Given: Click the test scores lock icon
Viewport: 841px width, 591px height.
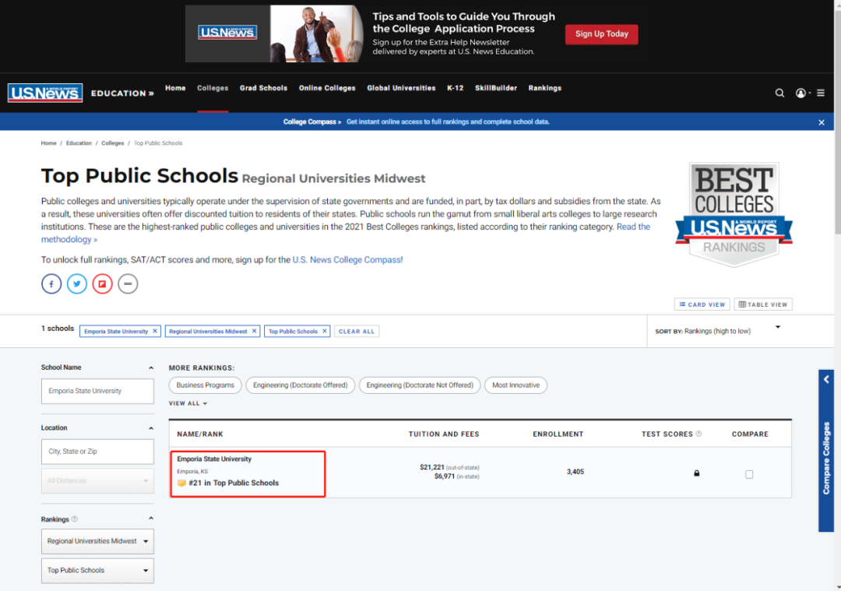Looking at the screenshot, I should coord(696,473).
